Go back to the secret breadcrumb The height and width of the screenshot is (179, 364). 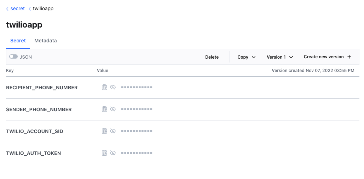17,8
